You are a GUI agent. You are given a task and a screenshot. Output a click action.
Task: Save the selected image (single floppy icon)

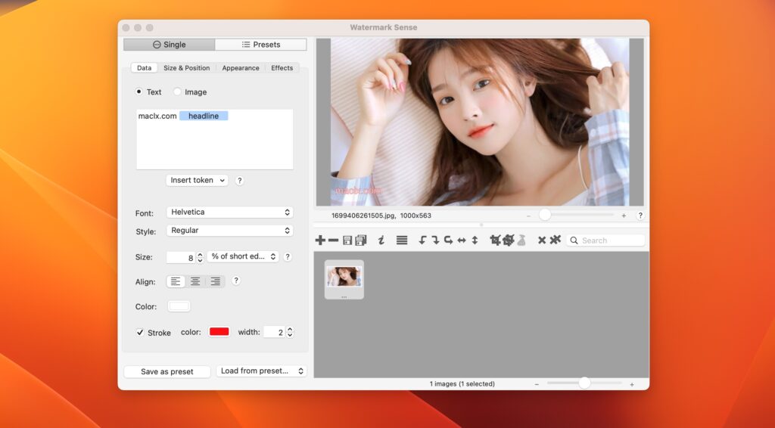click(347, 240)
